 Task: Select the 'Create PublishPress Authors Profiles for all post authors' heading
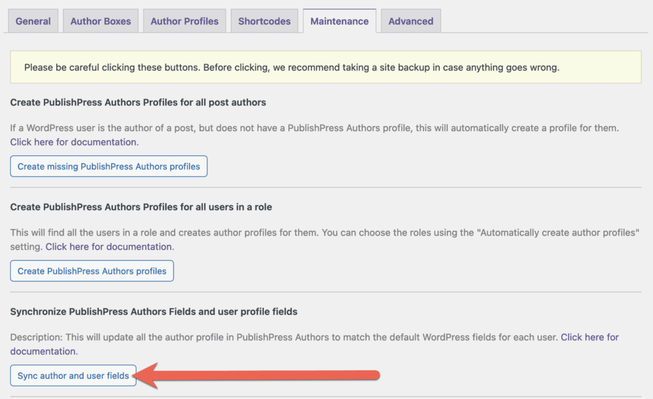click(138, 102)
